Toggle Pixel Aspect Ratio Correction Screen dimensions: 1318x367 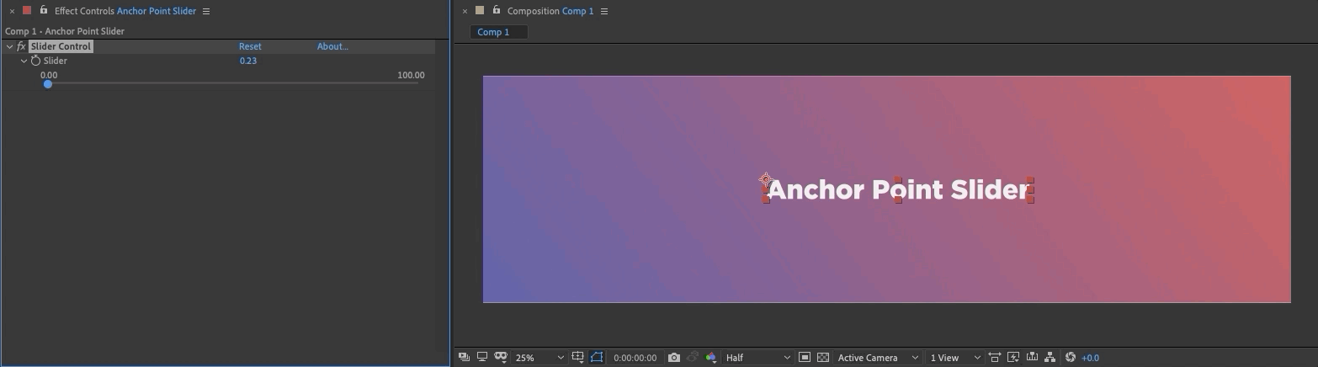click(x=995, y=357)
